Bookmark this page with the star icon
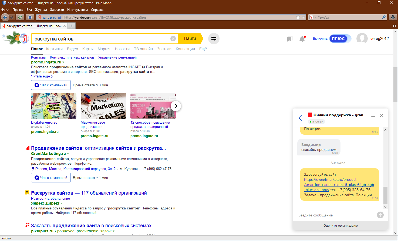Viewport: 398px width, 241px height. click(x=298, y=17)
